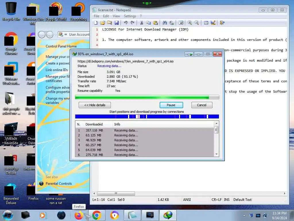Click Replace icon in Notepad2 toolbar

click(172, 23)
